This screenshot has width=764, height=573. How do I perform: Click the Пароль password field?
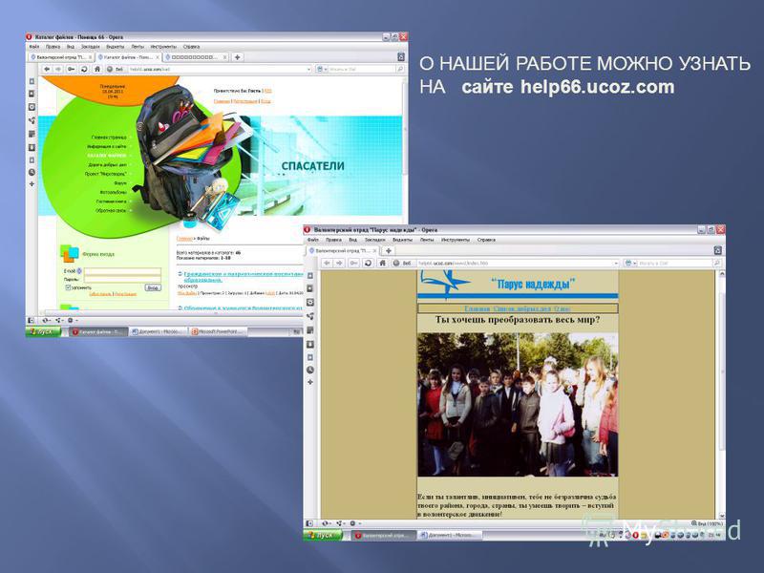coord(122,279)
